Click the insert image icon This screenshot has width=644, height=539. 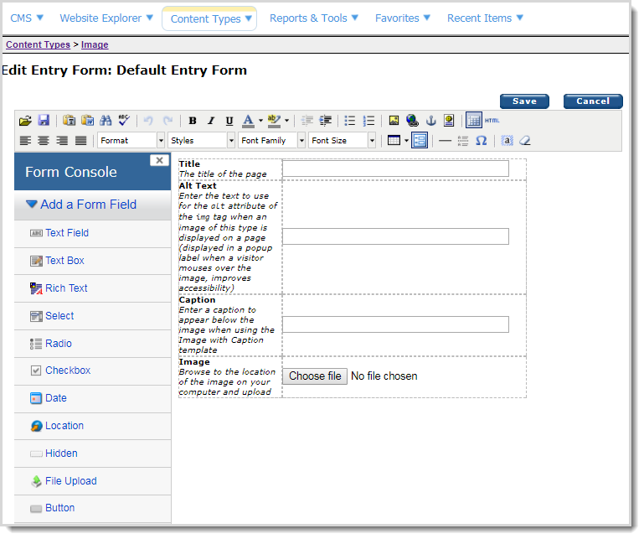click(x=394, y=121)
